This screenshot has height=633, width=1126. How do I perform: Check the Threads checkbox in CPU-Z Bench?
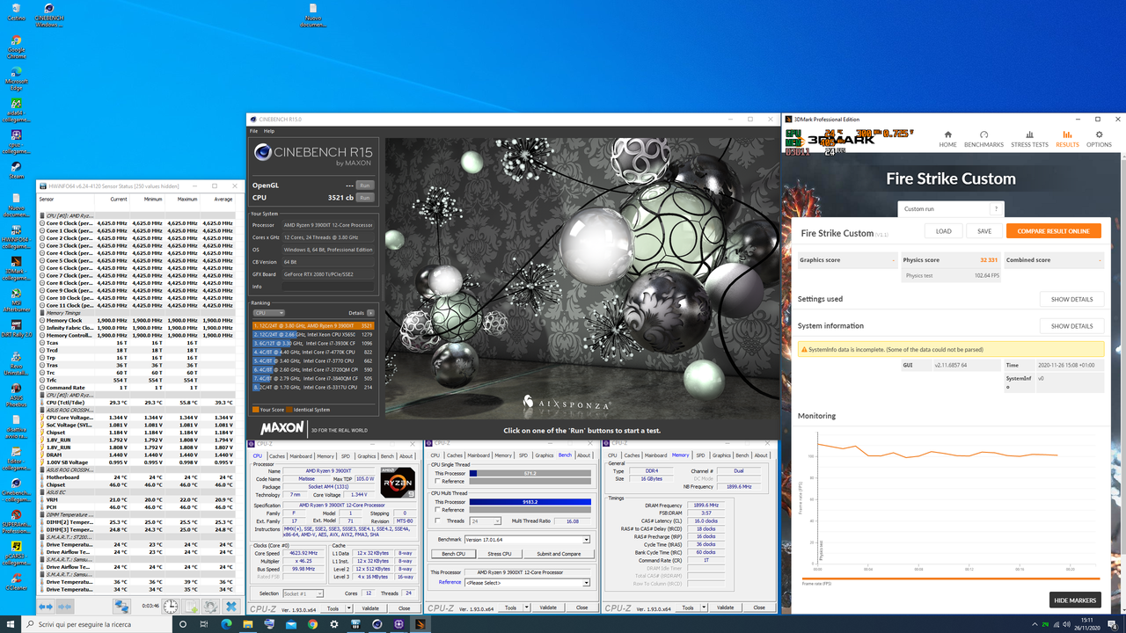tap(437, 520)
